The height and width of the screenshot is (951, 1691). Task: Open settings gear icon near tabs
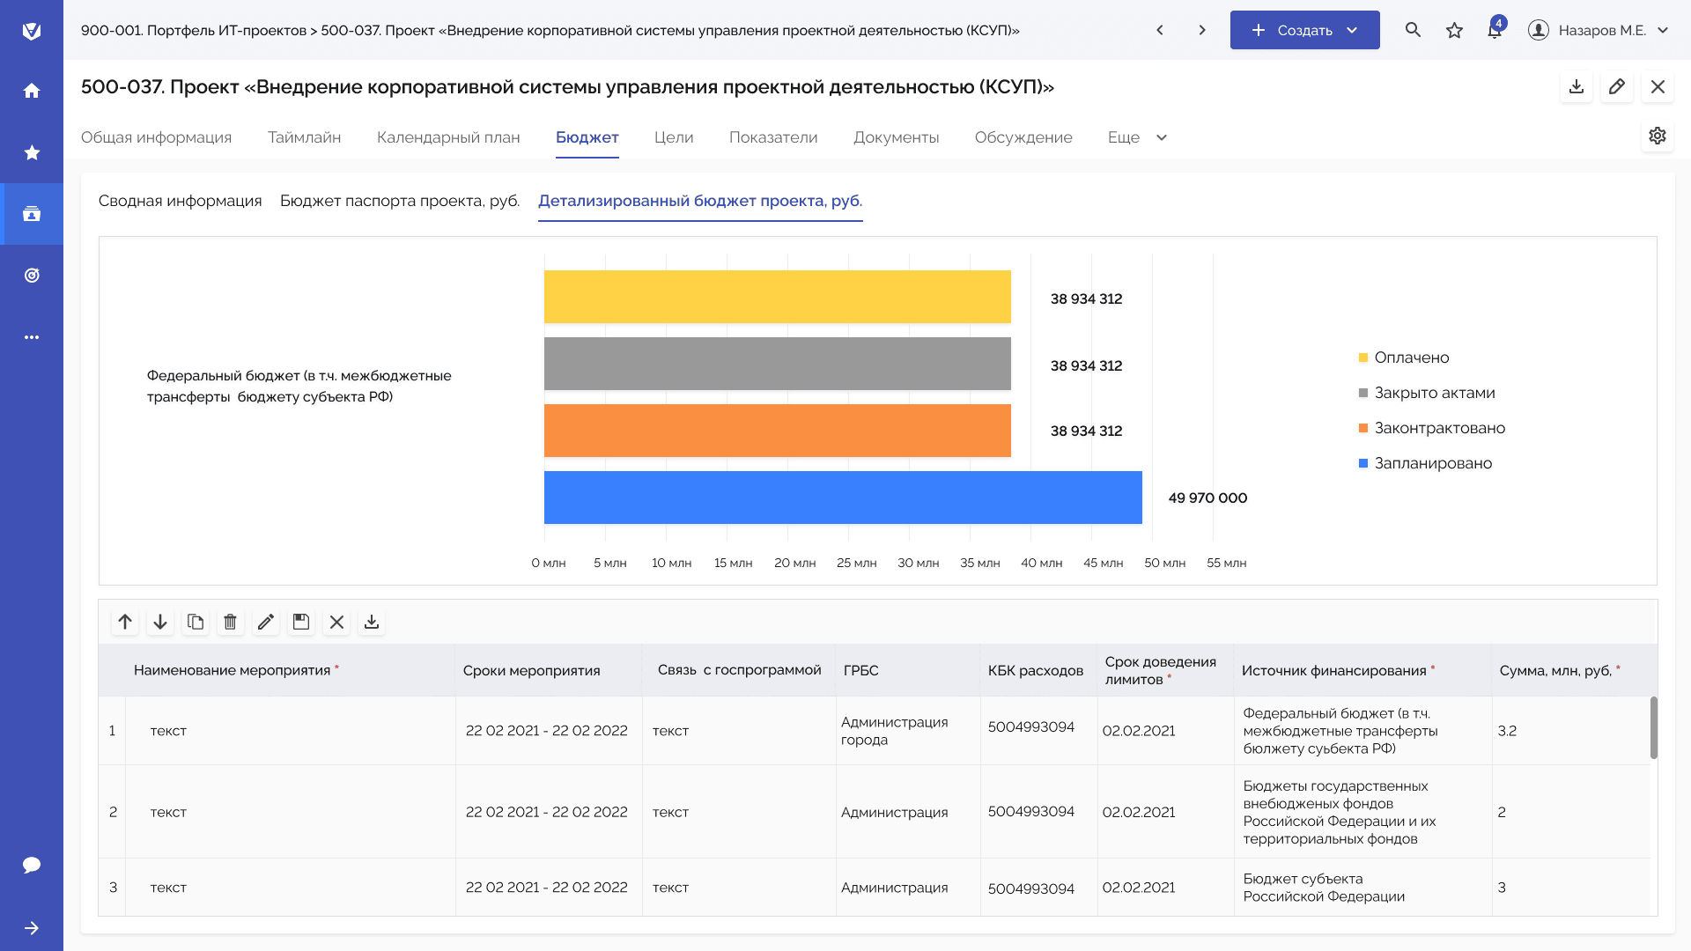click(x=1658, y=136)
